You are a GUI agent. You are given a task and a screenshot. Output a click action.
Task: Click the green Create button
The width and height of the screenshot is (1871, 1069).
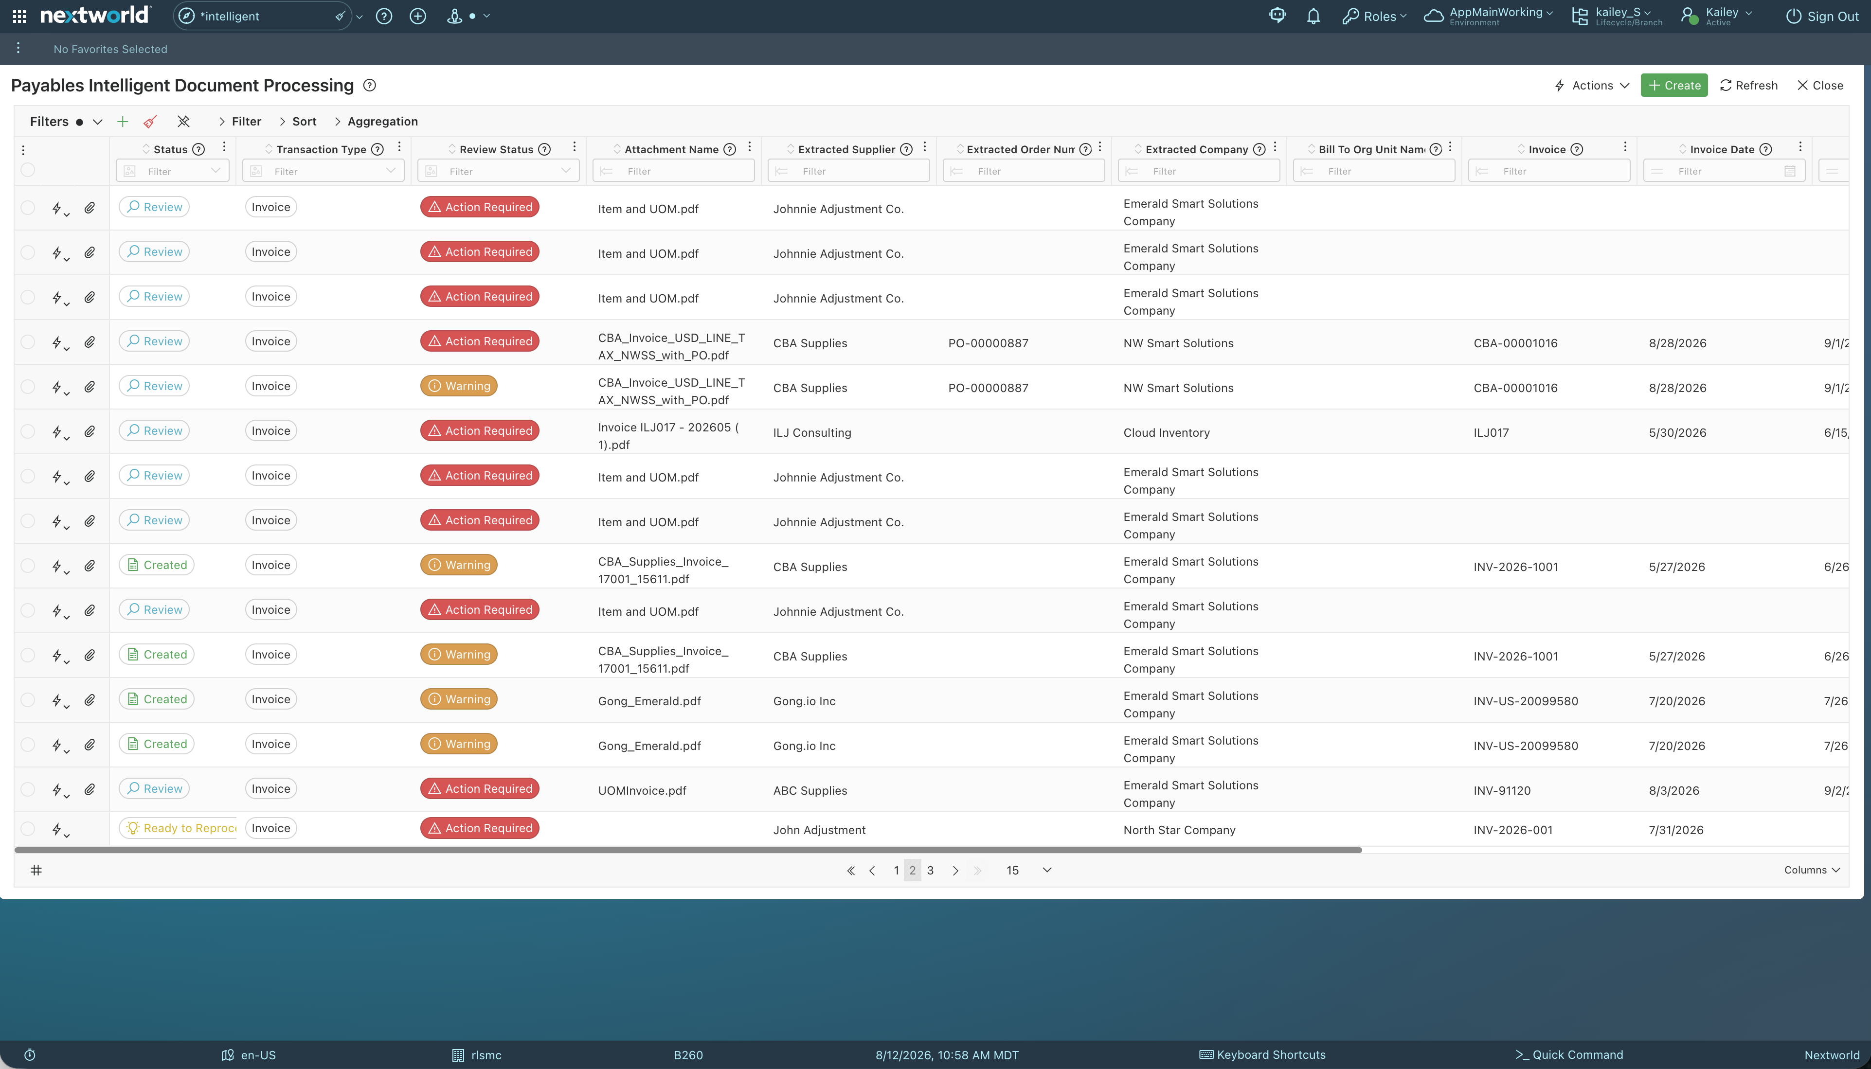tap(1674, 85)
